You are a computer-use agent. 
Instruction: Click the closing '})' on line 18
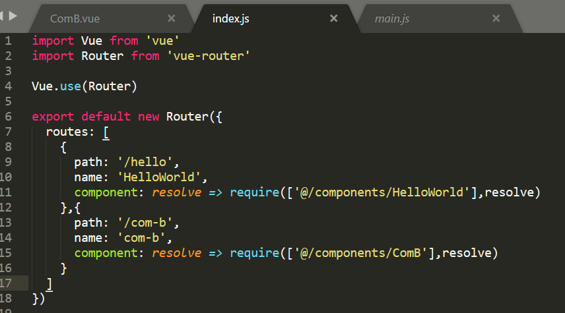click(38, 299)
